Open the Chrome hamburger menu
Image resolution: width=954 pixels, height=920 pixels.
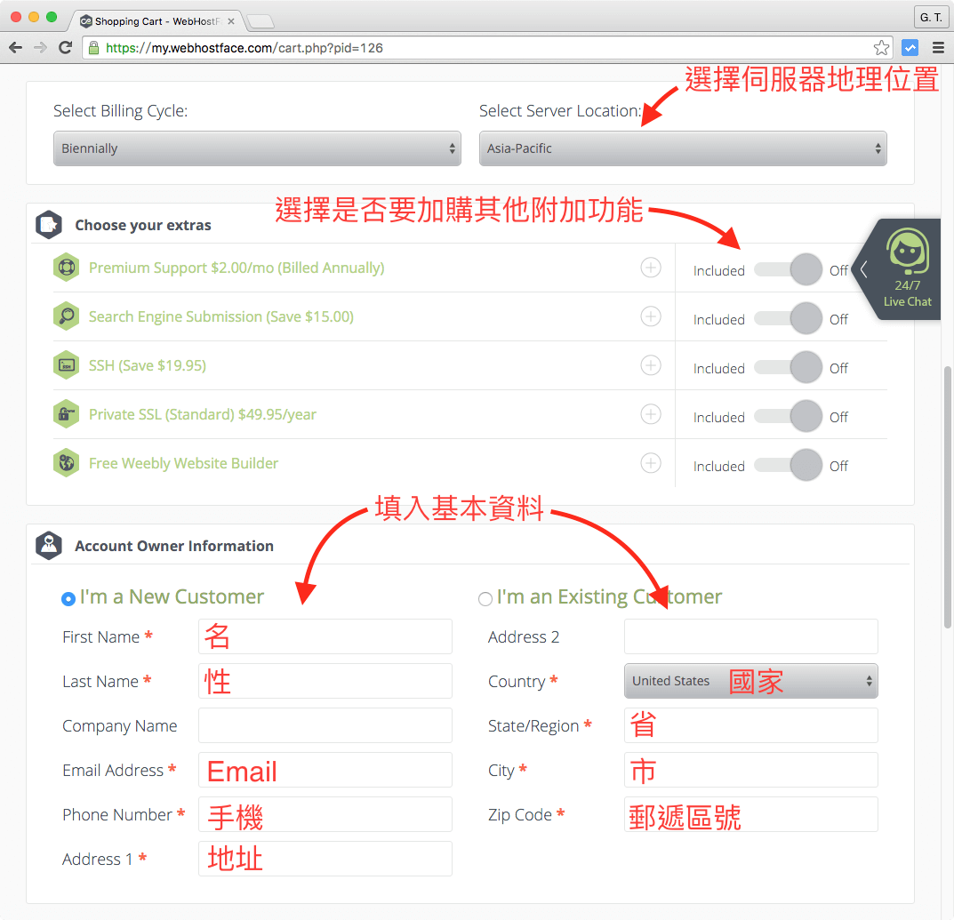(x=938, y=48)
